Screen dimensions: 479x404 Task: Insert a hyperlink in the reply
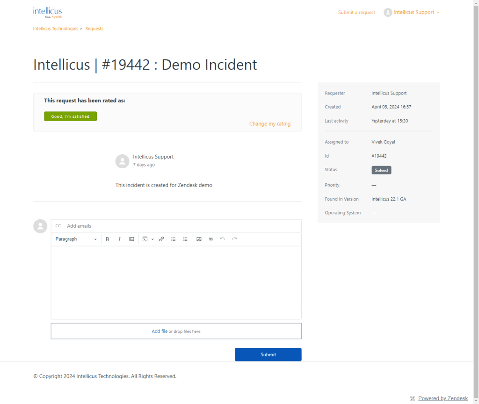point(161,239)
